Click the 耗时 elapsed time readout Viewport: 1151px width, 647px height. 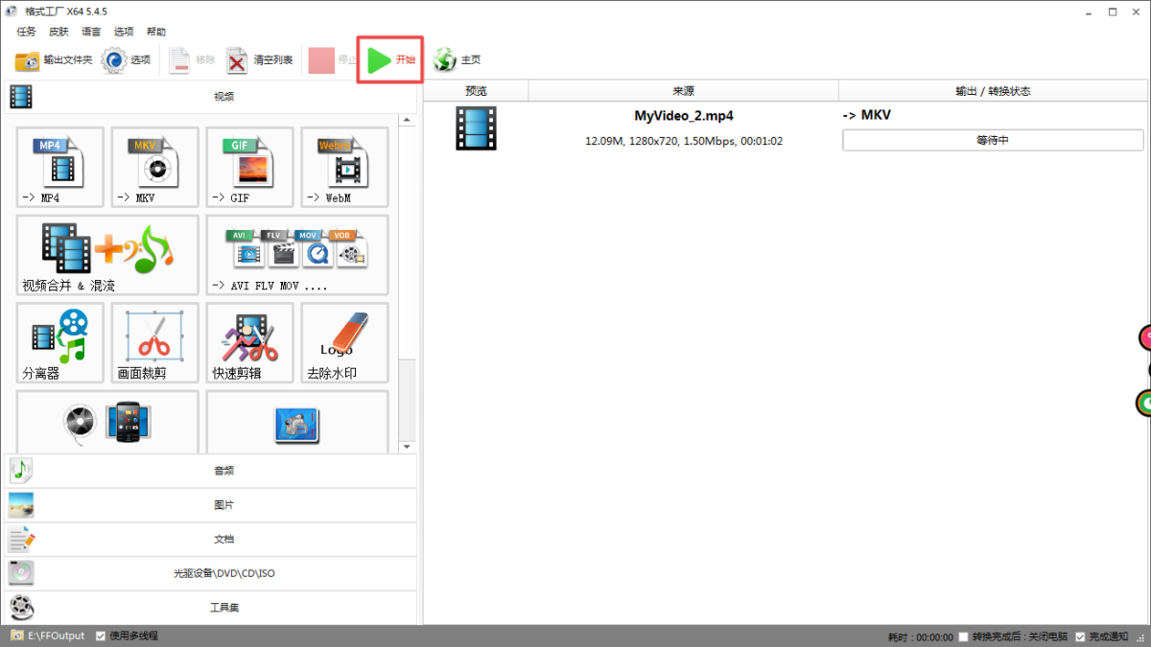[x=921, y=636]
